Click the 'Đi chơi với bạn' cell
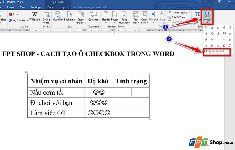Screen dimensions: 235x150 [x=56, y=103]
